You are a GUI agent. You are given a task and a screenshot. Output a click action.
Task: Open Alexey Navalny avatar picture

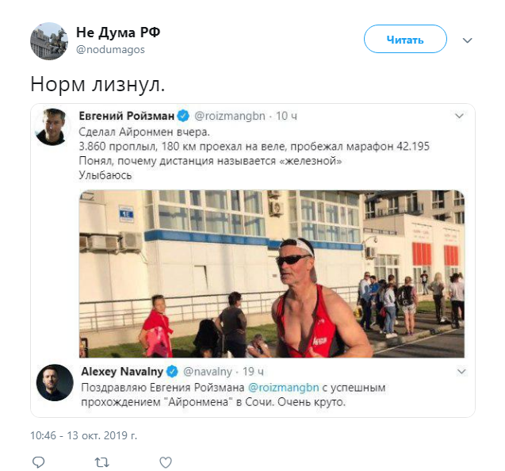click(55, 382)
